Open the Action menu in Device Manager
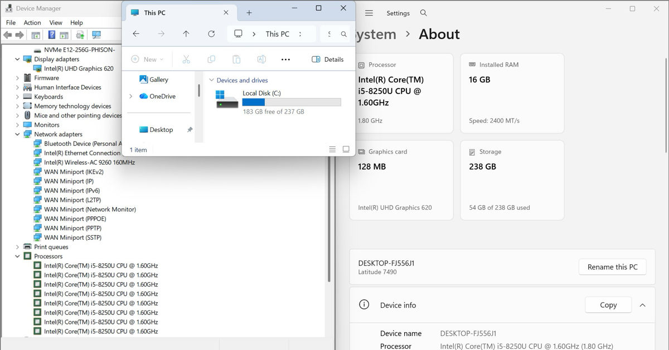Image resolution: width=669 pixels, height=350 pixels. [32, 23]
